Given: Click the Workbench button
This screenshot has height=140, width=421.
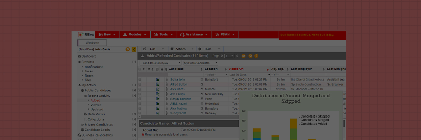Looking at the screenshot, I should 92,43.
